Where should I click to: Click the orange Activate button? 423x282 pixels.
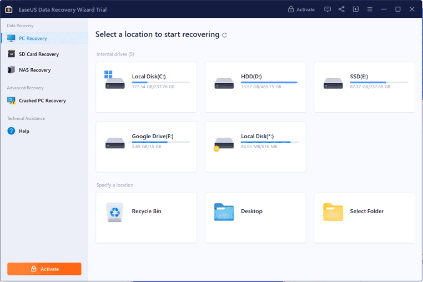click(x=44, y=269)
